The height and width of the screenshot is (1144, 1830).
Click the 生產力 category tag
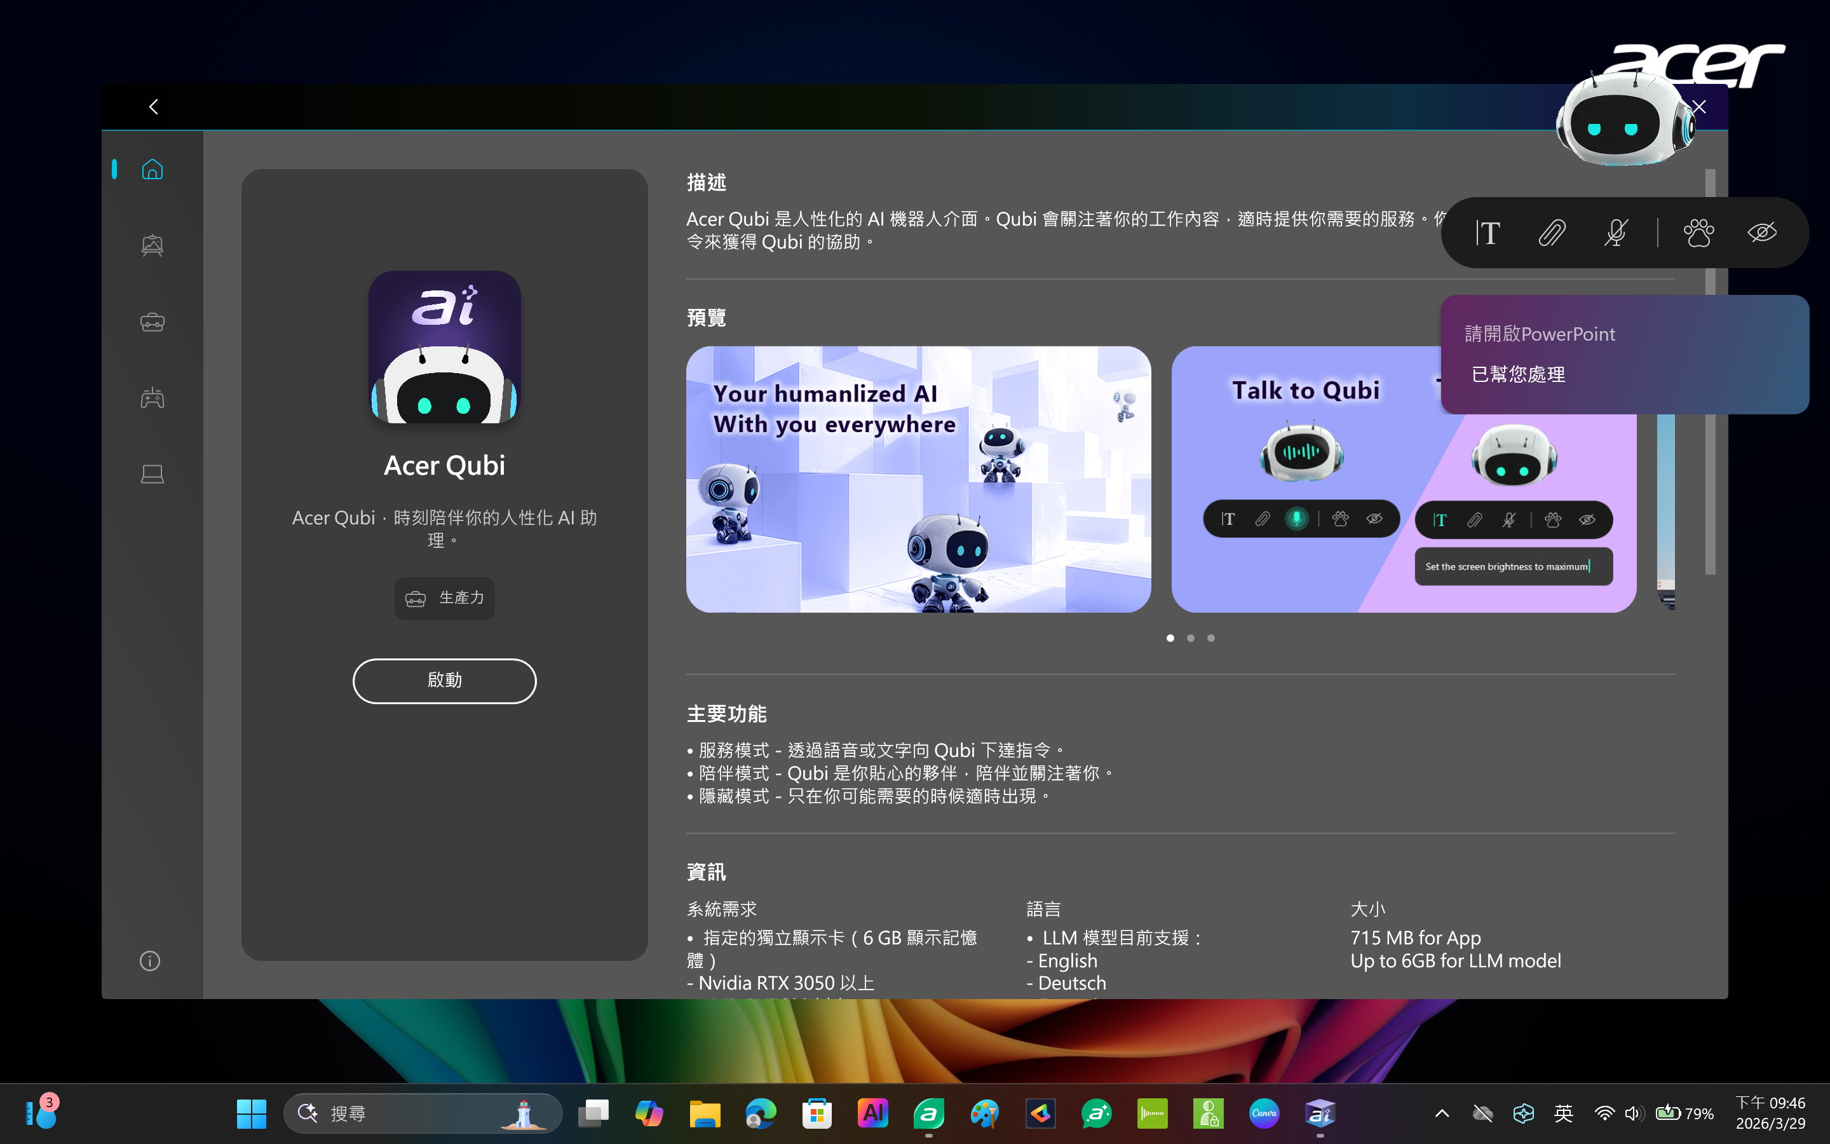click(445, 599)
